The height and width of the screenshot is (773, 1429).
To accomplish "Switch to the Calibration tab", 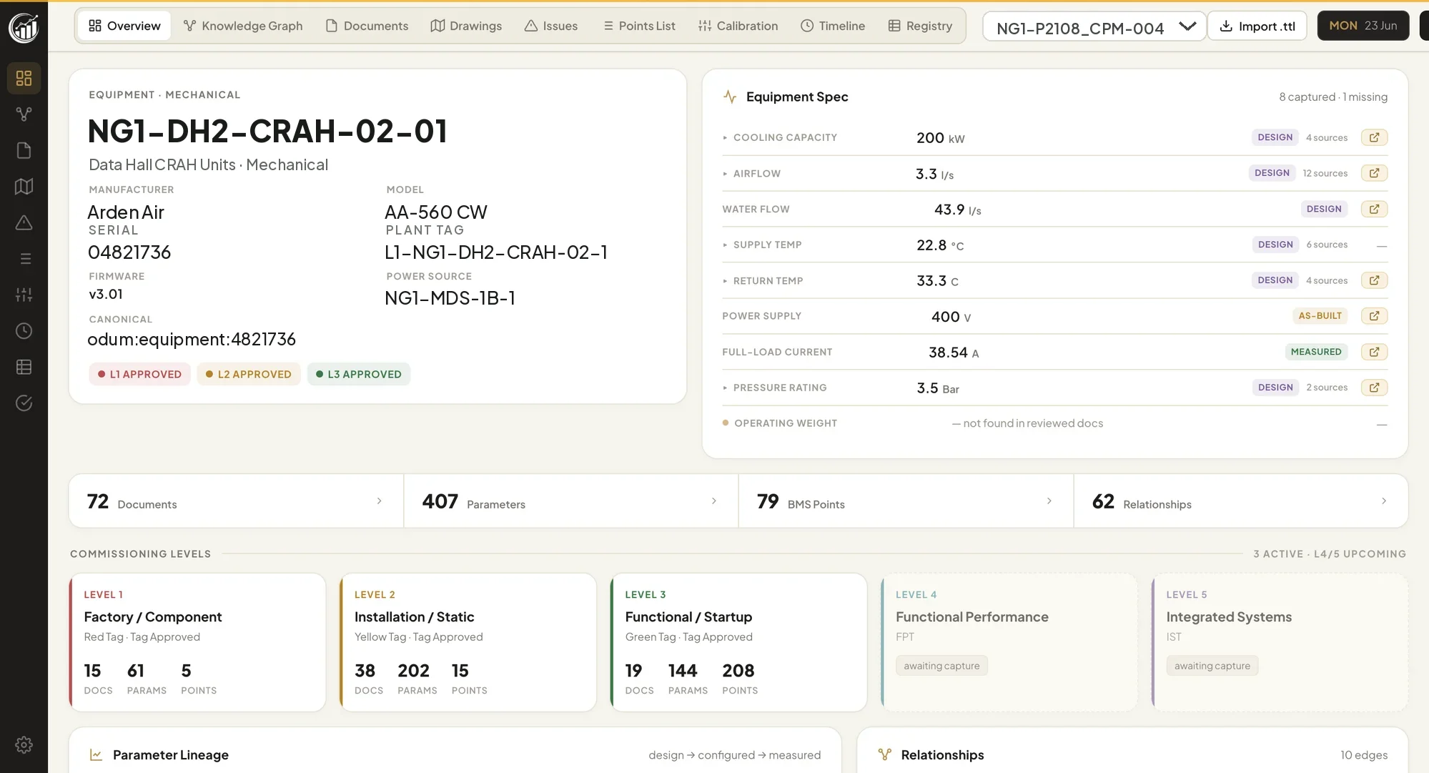I will (x=738, y=26).
